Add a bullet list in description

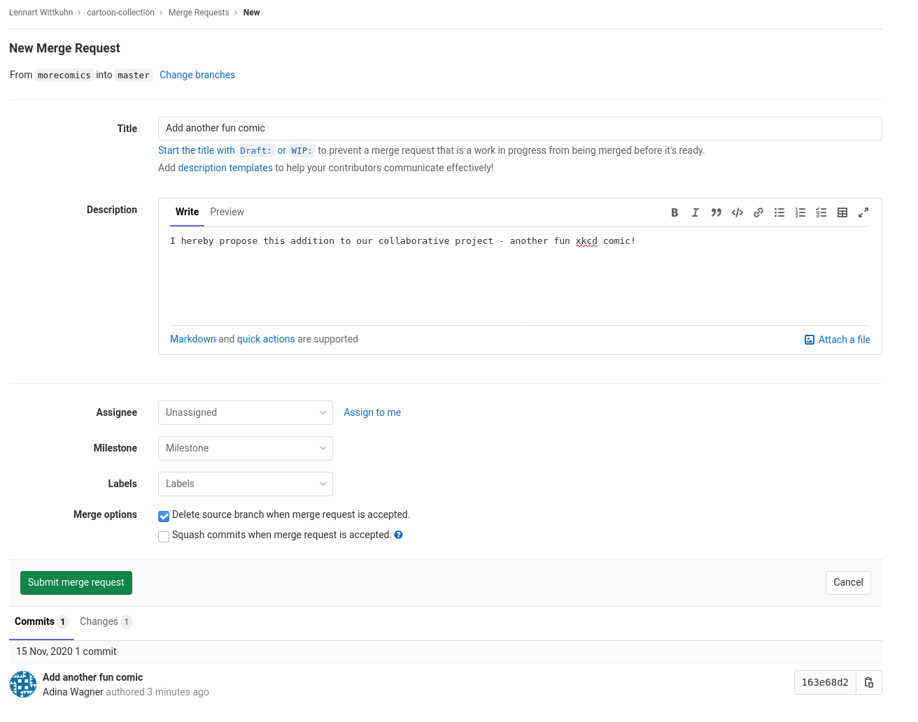point(779,212)
